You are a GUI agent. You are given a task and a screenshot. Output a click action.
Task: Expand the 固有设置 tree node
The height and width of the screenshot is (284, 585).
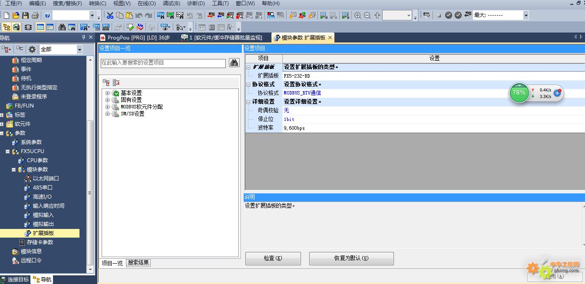pyautogui.click(x=108, y=100)
